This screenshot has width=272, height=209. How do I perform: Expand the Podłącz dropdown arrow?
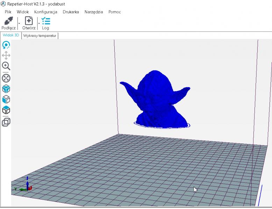pos(19,23)
